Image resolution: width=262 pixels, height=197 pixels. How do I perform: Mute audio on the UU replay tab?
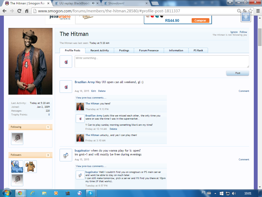[93, 3]
